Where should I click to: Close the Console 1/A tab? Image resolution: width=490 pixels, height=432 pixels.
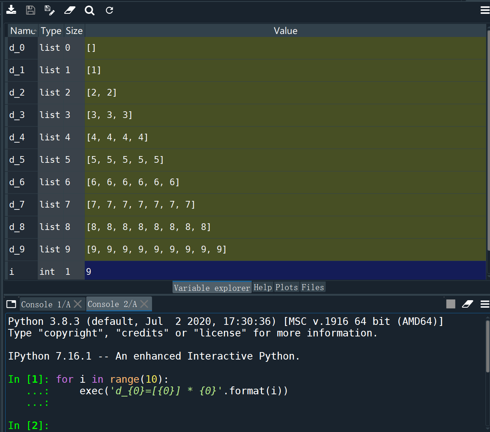(78, 304)
